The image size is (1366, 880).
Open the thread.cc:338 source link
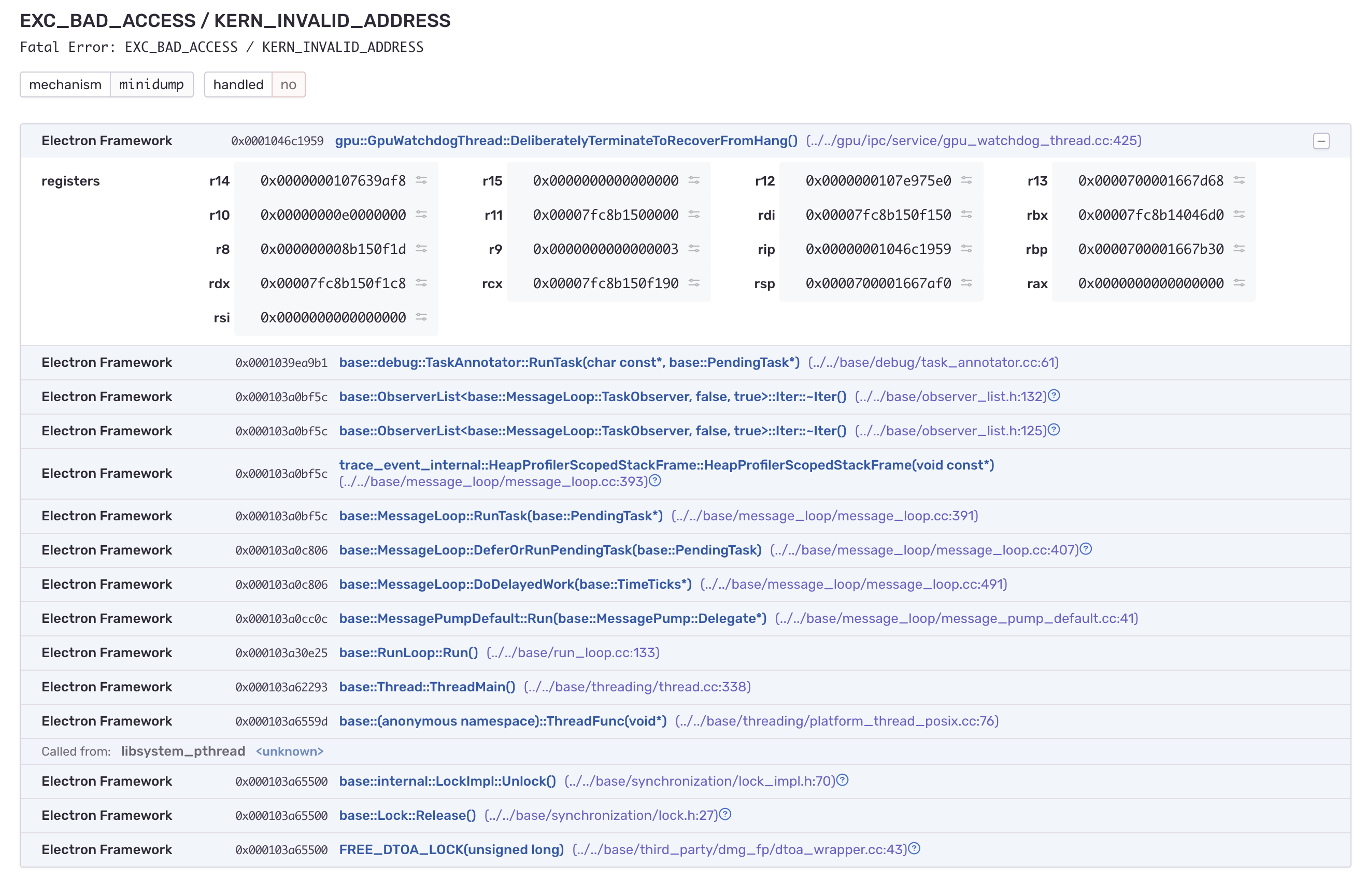click(x=636, y=687)
